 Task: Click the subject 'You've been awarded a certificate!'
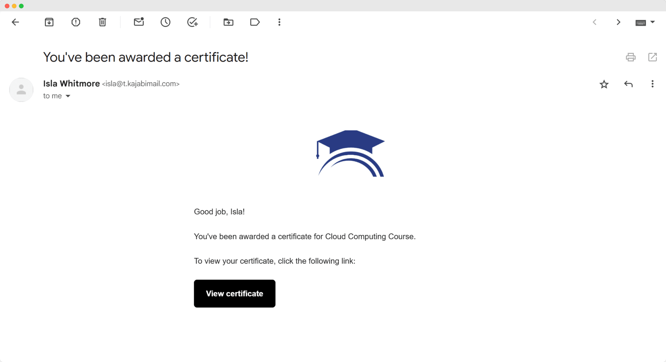click(145, 57)
